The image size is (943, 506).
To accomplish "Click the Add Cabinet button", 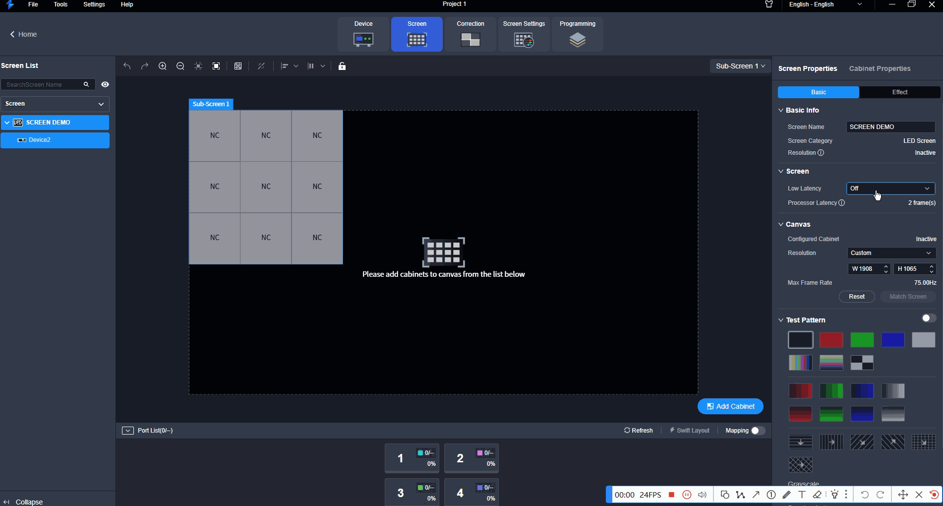I will pos(730,406).
